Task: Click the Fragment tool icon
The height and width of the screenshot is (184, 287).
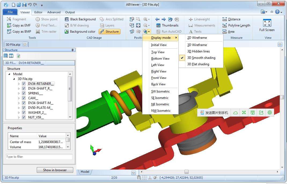Action: (x=9, y=19)
